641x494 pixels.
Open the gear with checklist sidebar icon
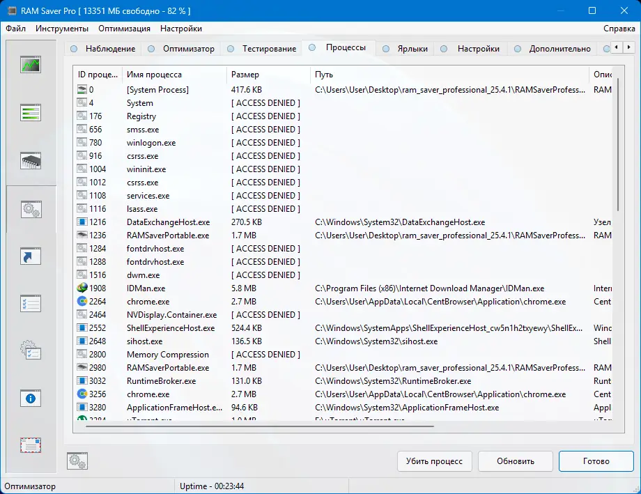pyautogui.click(x=31, y=350)
